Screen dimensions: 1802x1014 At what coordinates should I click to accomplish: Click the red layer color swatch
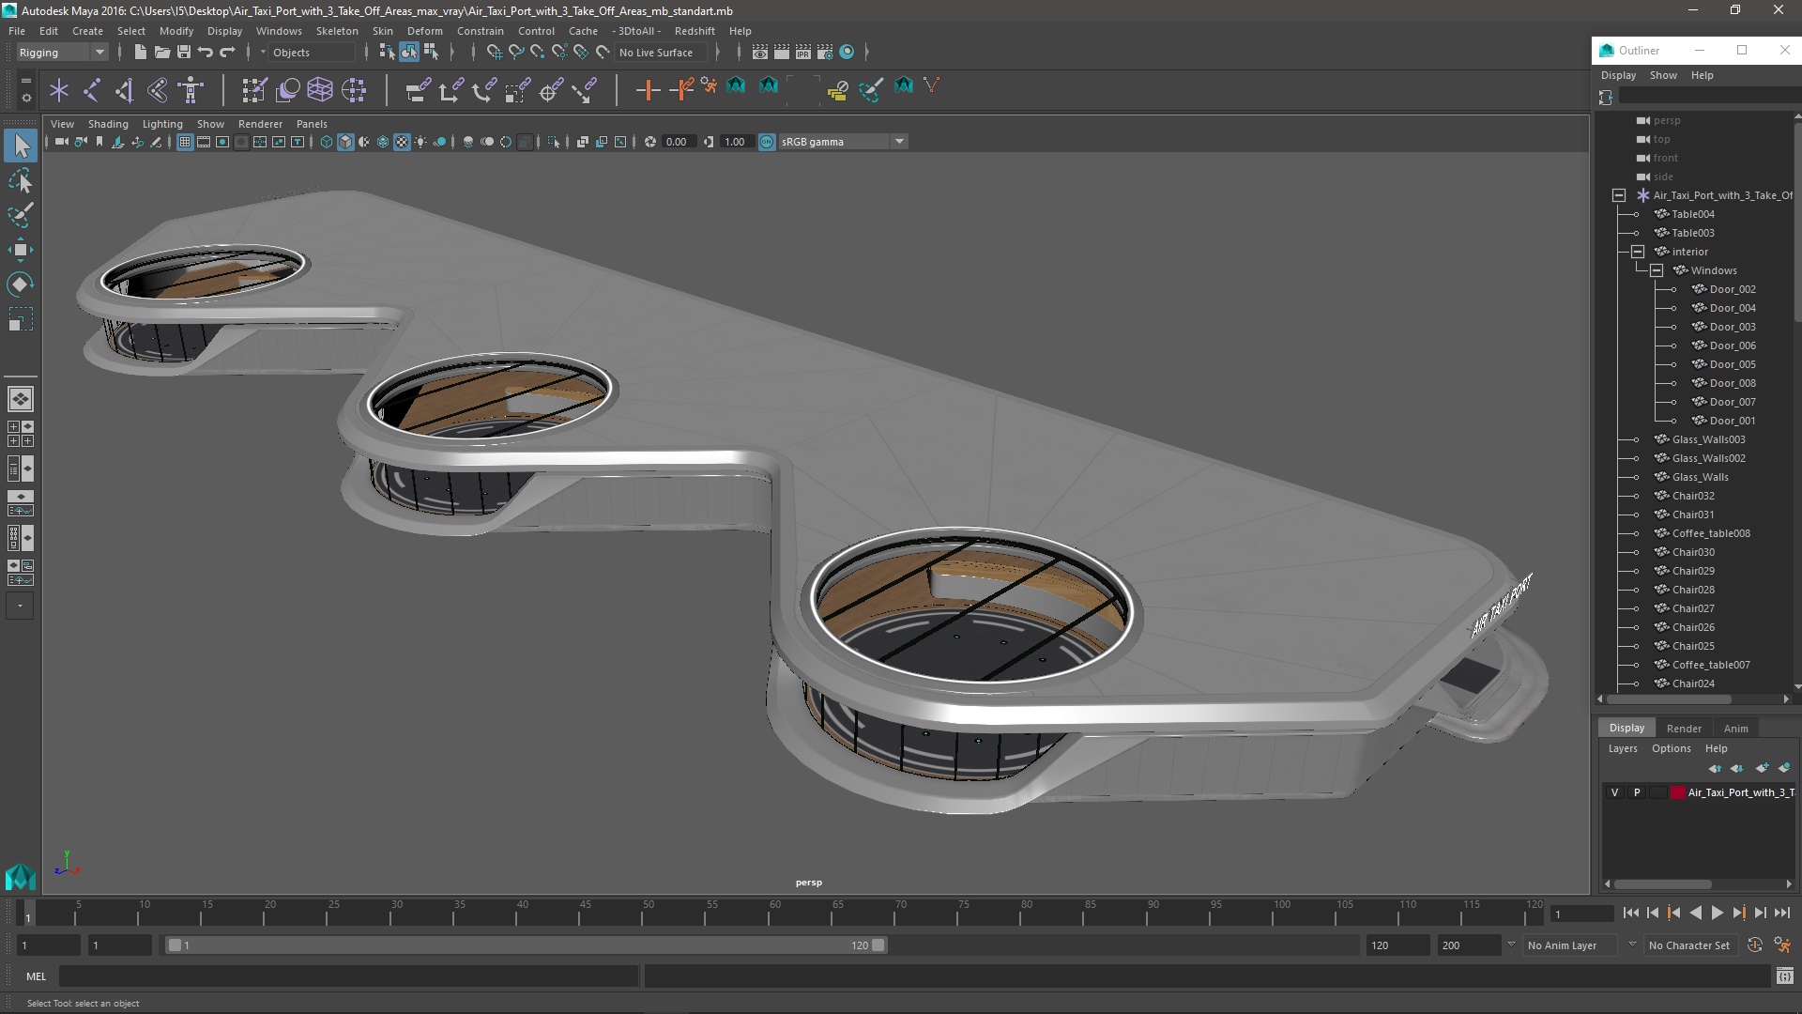tap(1677, 792)
